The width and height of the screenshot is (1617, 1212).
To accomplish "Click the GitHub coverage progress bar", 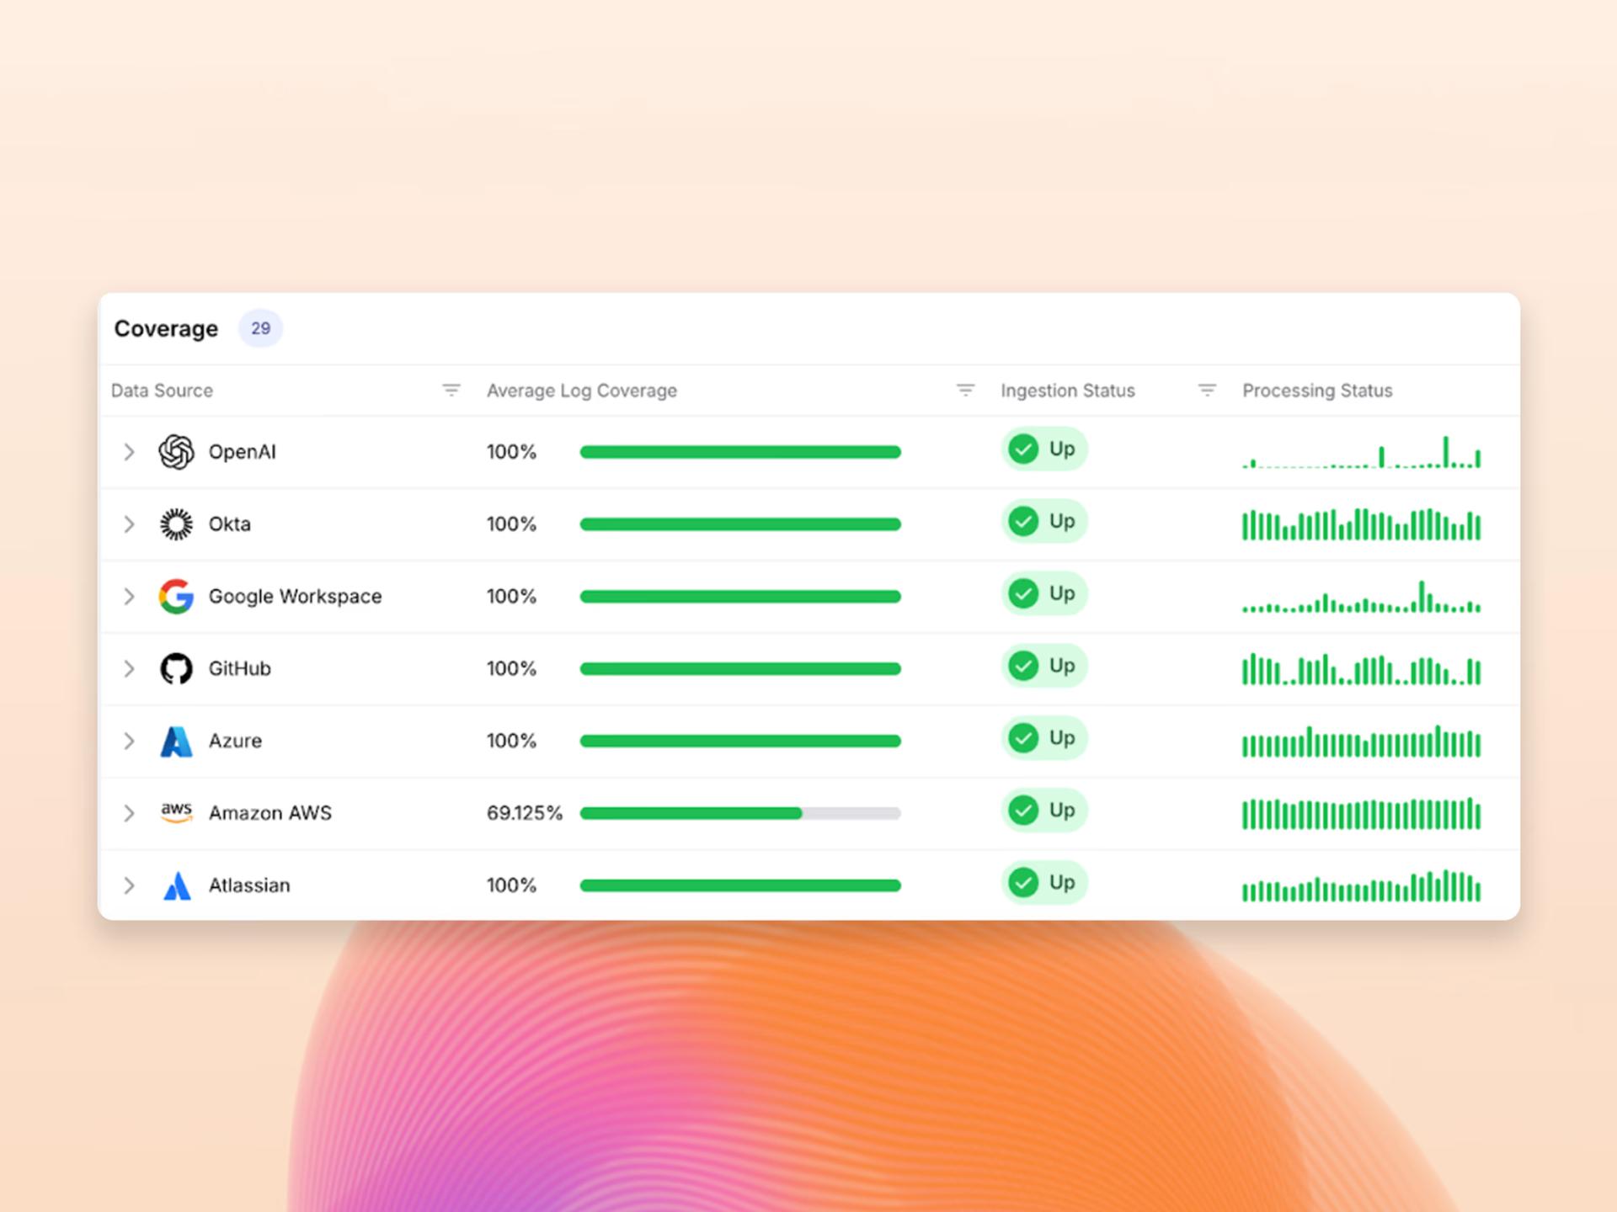I will point(740,669).
